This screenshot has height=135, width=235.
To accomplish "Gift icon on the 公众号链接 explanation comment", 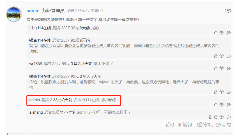I will click(x=222, y=56).
